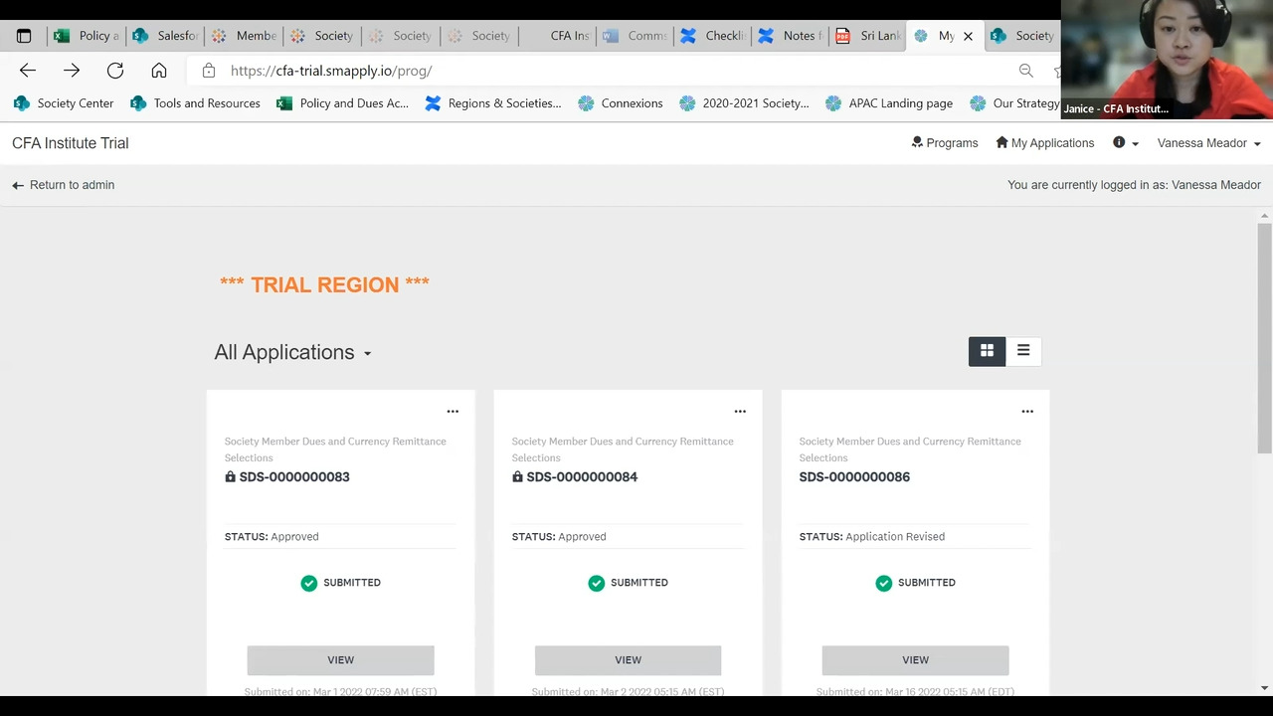Image resolution: width=1273 pixels, height=716 pixels.
Task: Open the Policy and Dues Ac... bookmark
Action: [342, 103]
